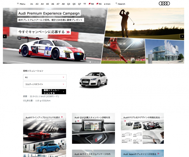189x157 pixels.
Task: Click the 燃費 22.9-21.1 km/ℓ text
Action: pyautogui.click(x=41, y=96)
